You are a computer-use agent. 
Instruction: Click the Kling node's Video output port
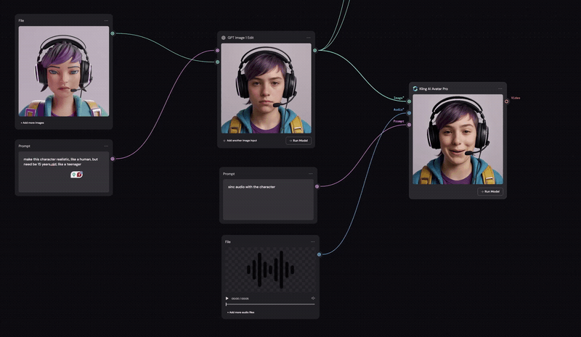(x=506, y=101)
